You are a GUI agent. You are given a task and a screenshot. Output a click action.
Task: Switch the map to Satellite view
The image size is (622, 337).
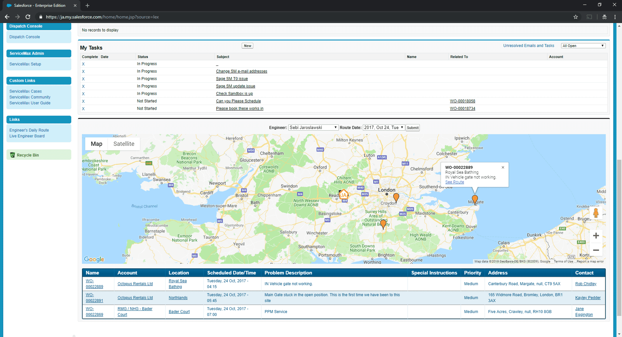point(123,144)
